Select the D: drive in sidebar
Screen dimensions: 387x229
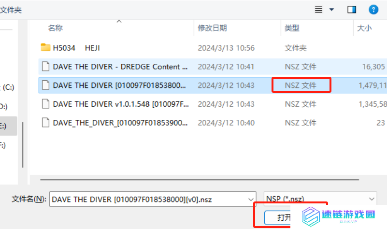[x=3, y=107]
